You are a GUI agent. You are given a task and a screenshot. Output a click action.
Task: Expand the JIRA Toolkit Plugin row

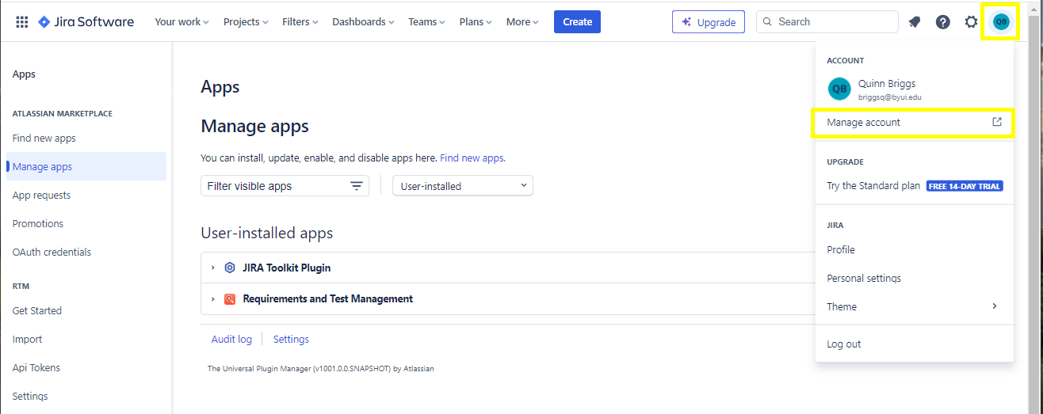tap(213, 268)
